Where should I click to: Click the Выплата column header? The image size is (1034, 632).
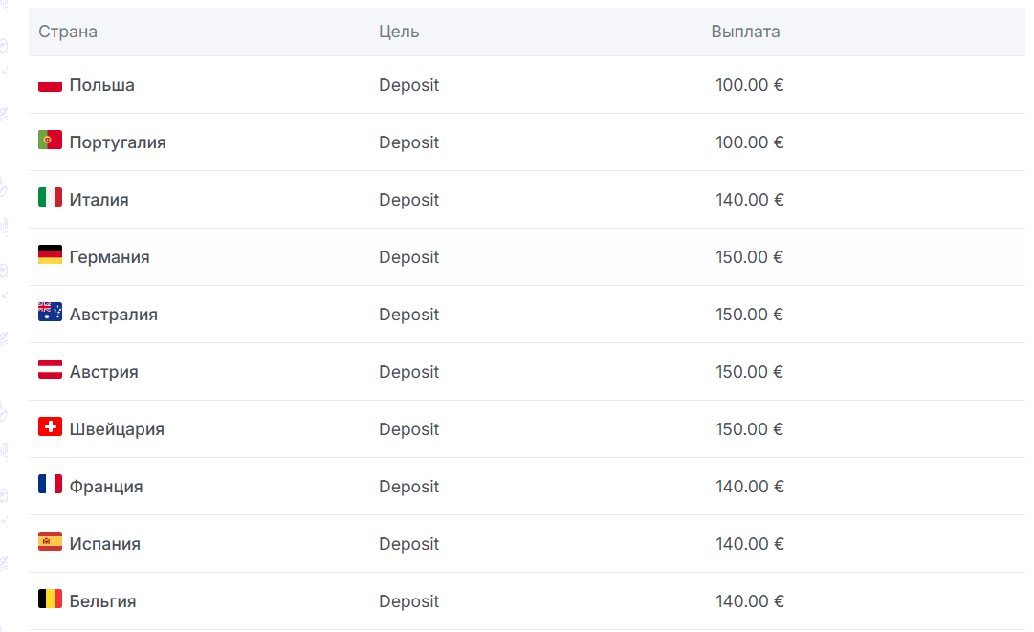click(x=745, y=32)
